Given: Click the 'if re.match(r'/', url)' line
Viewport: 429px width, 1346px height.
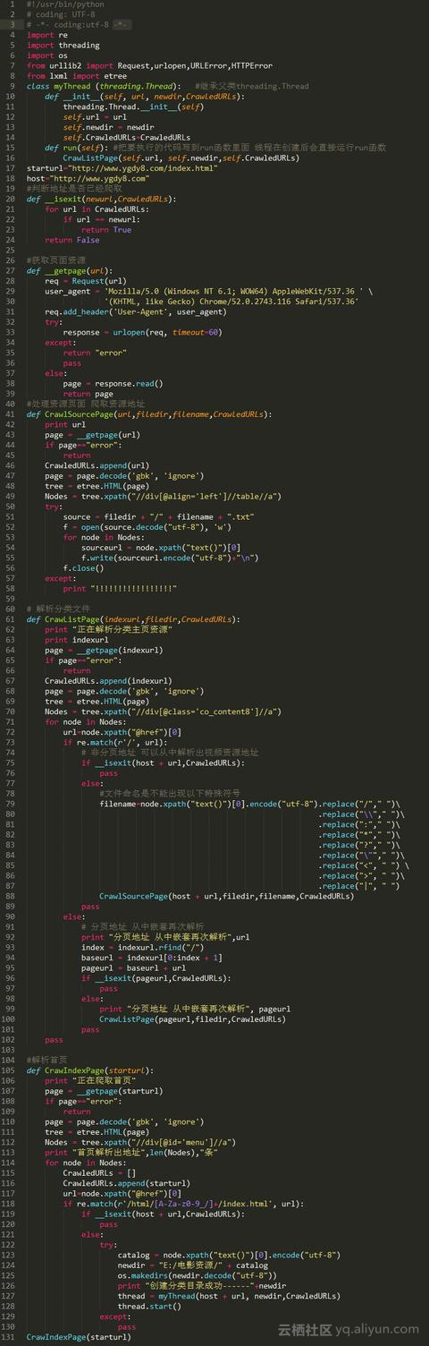Looking at the screenshot, I should click(x=115, y=741).
